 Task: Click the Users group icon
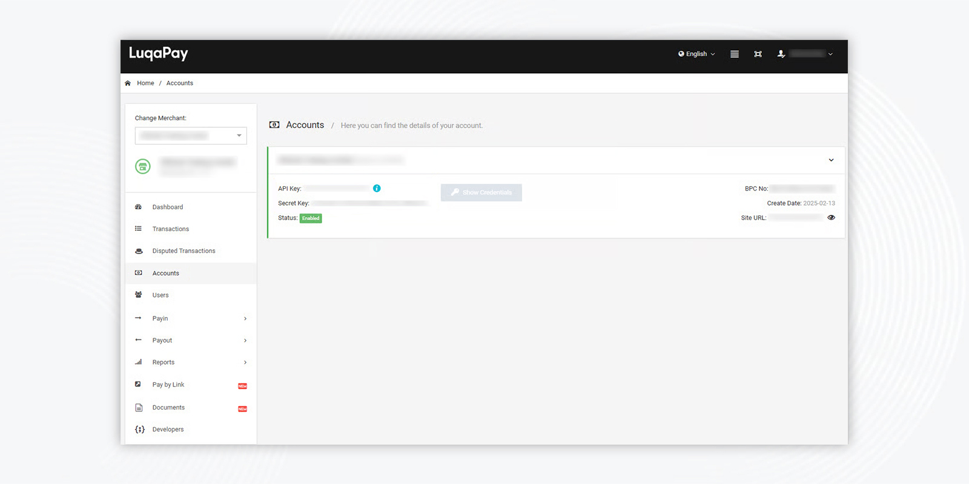coord(139,295)
